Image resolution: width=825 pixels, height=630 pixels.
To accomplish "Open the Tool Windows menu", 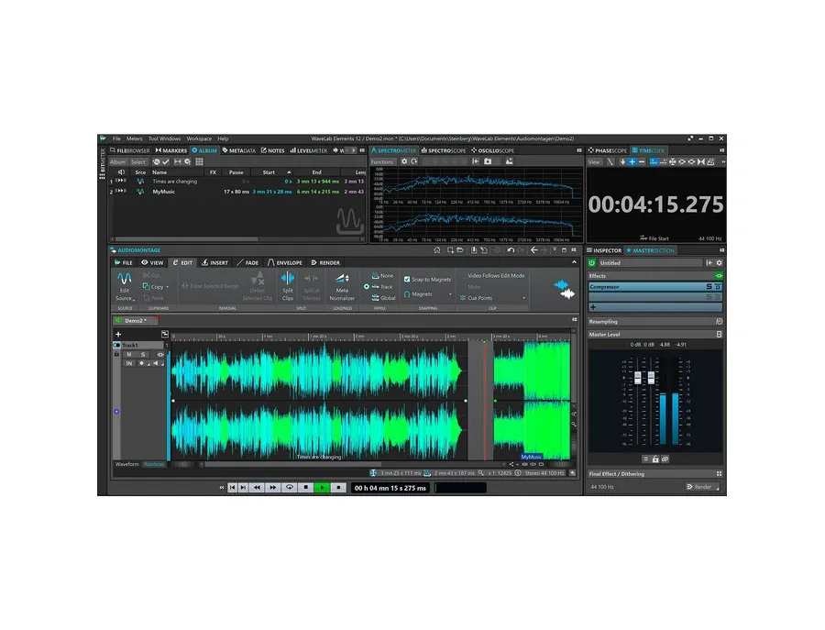I will 164,139.
